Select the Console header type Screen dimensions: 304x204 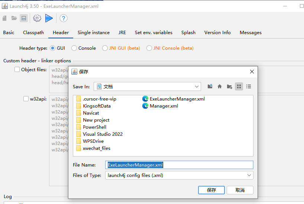click(74, 48)
